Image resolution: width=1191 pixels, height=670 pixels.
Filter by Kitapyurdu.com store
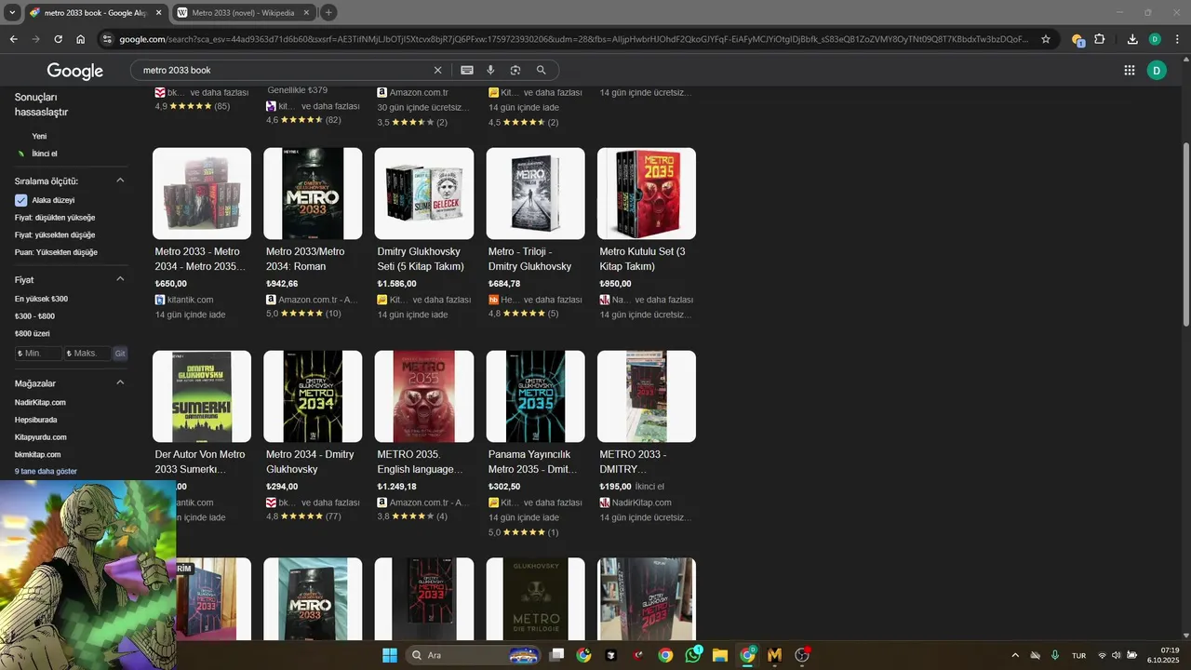(41, 437)
